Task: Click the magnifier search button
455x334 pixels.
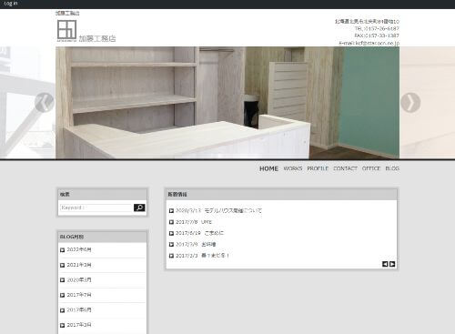Action: [139, 207]
